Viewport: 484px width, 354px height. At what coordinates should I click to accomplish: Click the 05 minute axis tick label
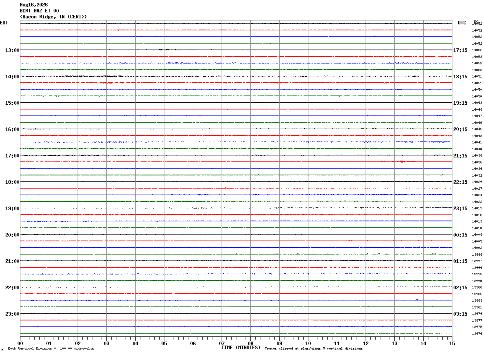(164, 343)
